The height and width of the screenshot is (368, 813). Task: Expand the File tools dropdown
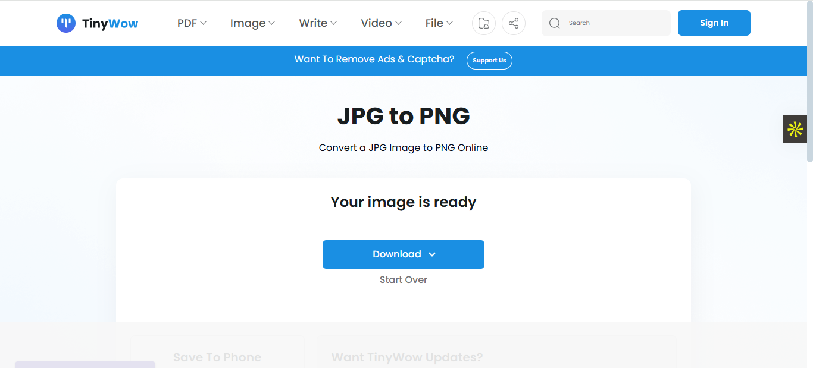438,23
